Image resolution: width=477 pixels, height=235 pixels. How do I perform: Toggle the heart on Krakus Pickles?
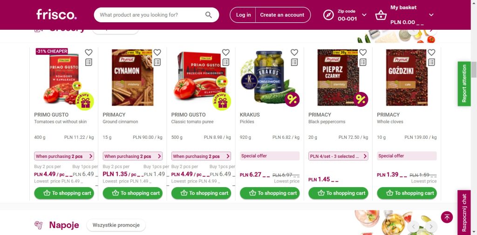[x=294, y=52]
